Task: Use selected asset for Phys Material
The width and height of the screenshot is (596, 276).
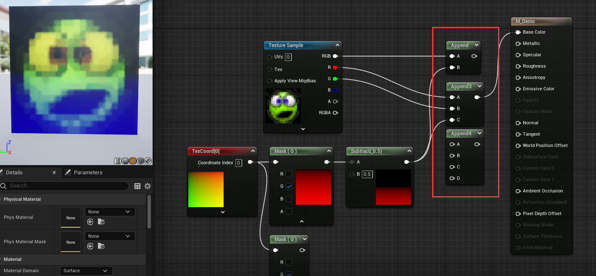Action: [90, 222]
